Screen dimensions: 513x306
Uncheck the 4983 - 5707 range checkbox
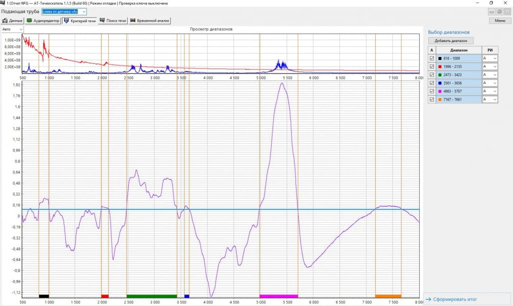pyautogui.click(x=432, y=91)
